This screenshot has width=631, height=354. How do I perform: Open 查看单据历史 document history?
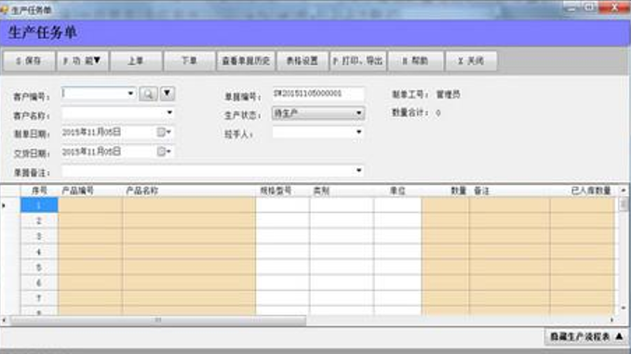(x=246, y=61)
